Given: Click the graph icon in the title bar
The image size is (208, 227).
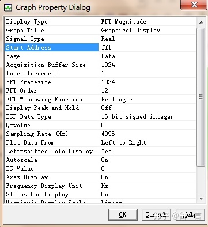Looking at the screenshot, I should click(x=8, y=7).
